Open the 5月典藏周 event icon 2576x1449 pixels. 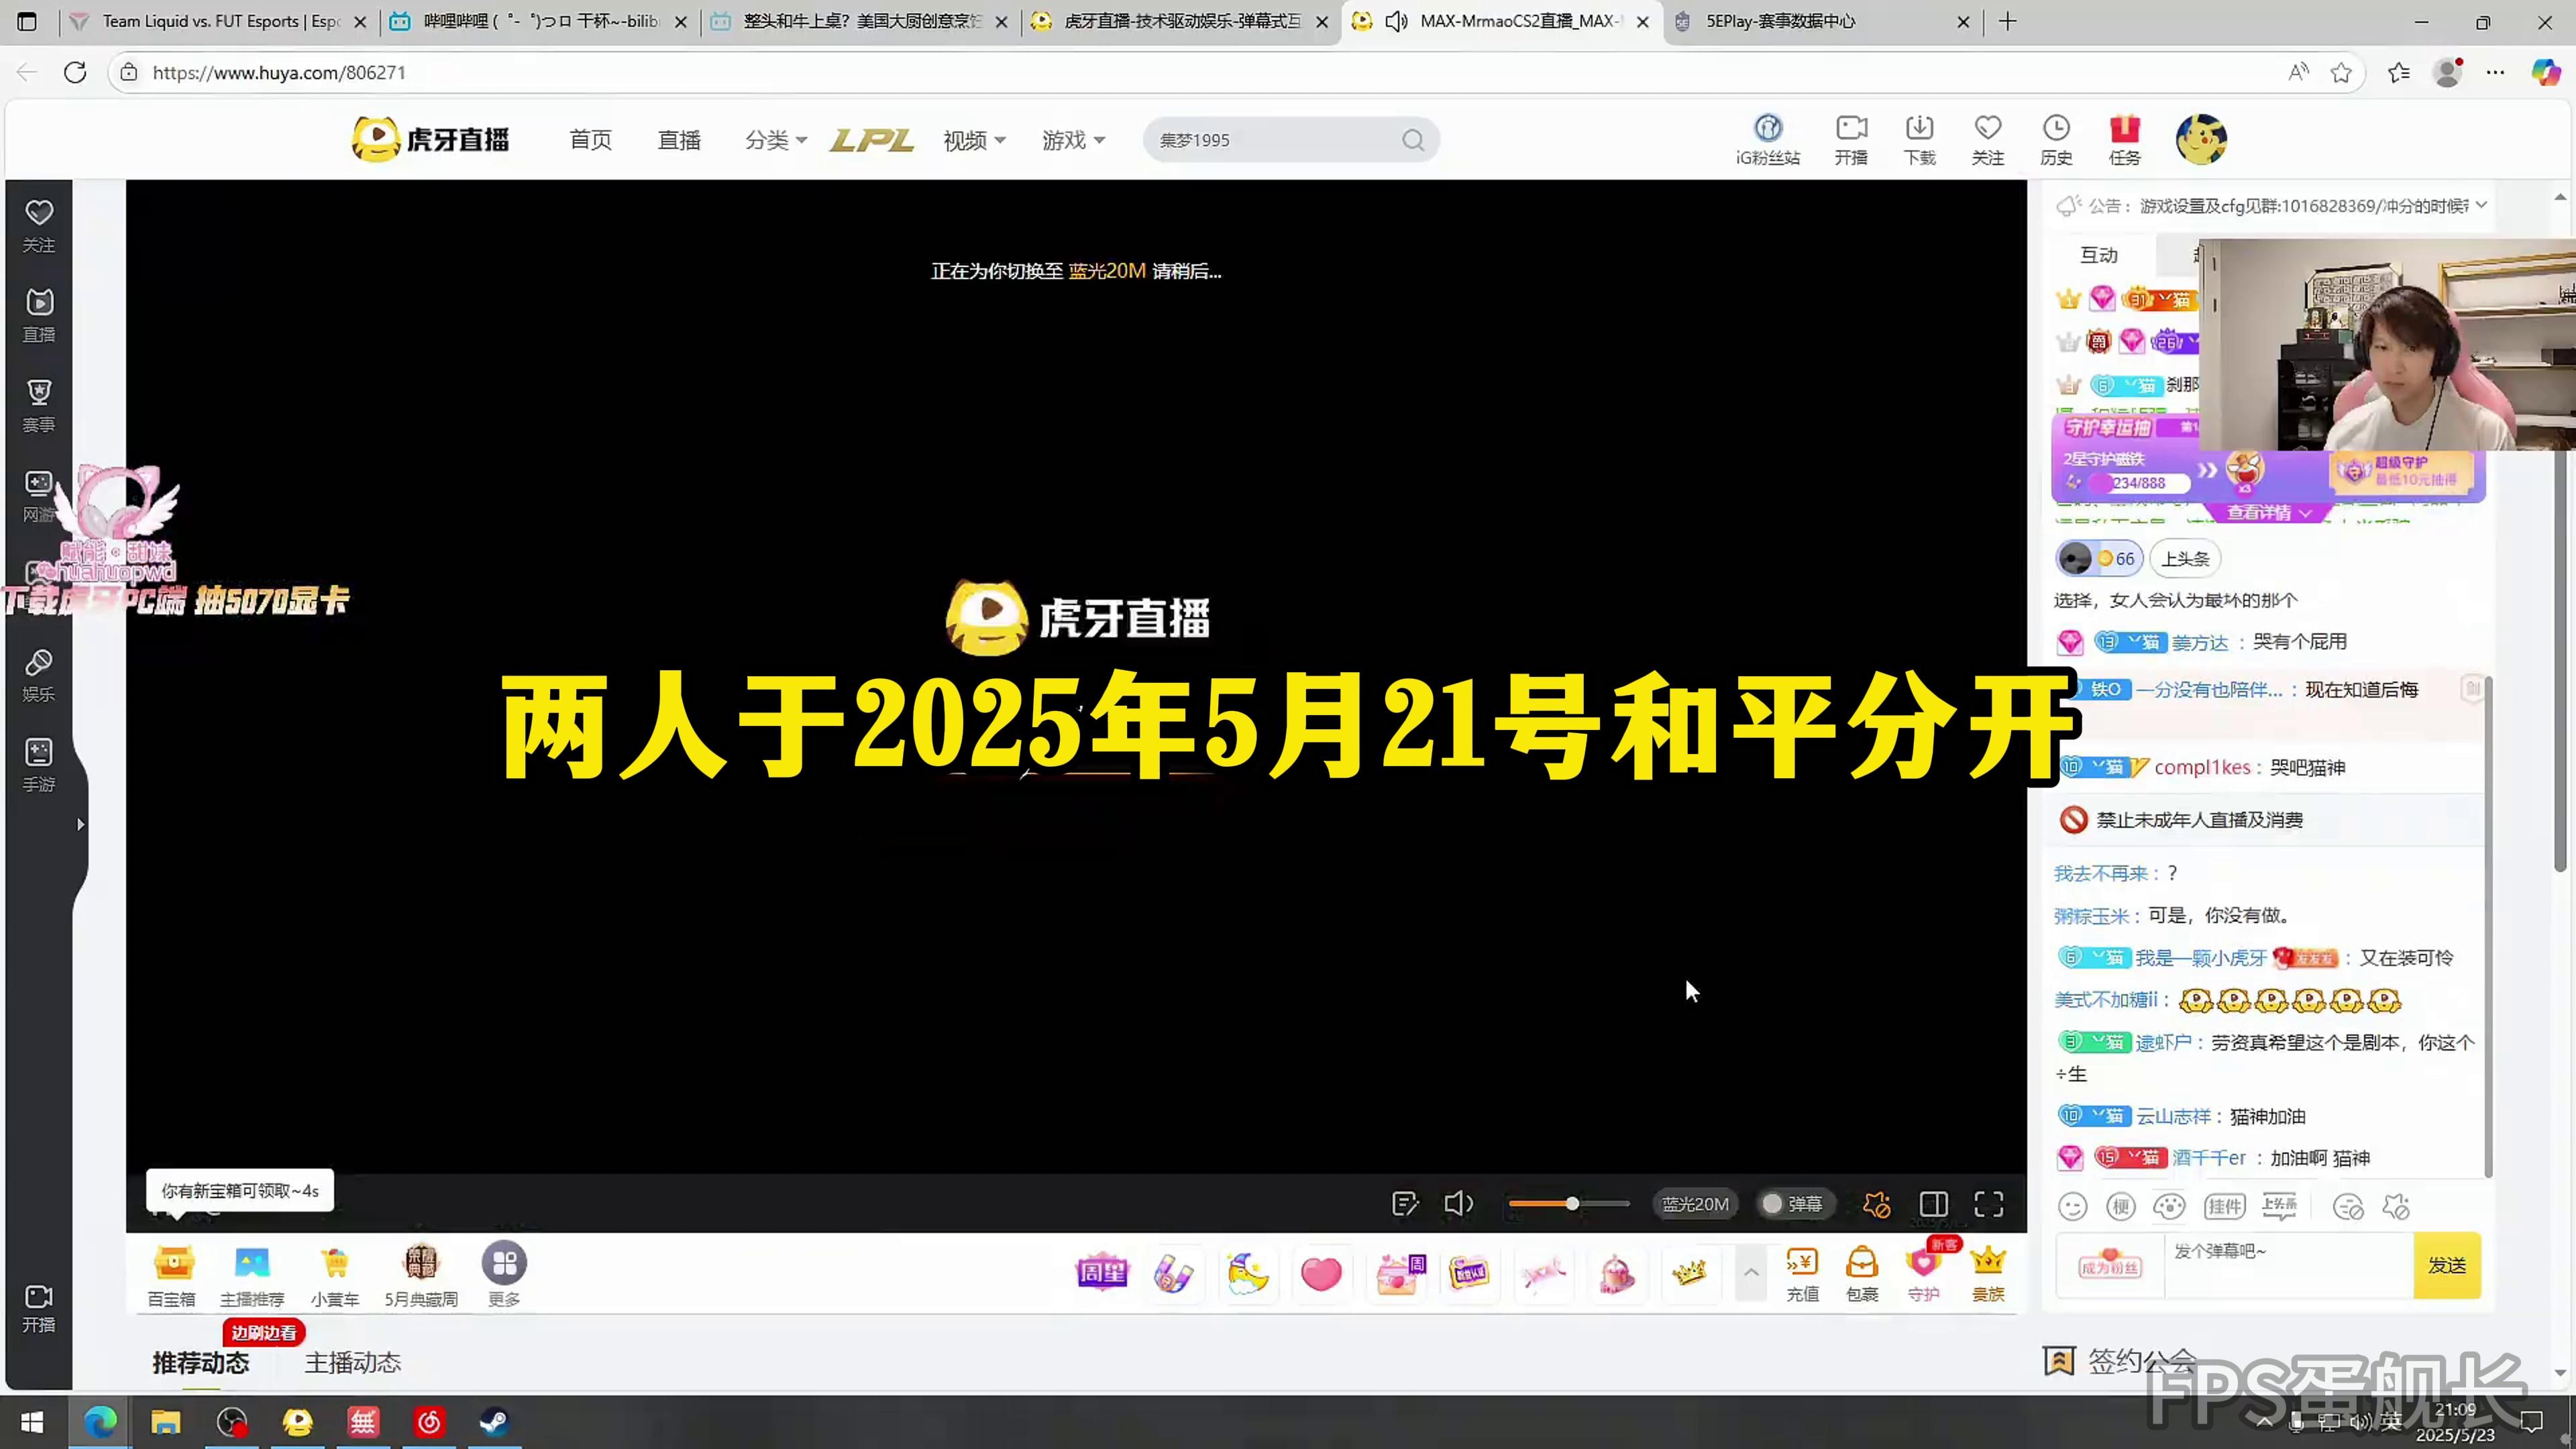[421, 1276]
